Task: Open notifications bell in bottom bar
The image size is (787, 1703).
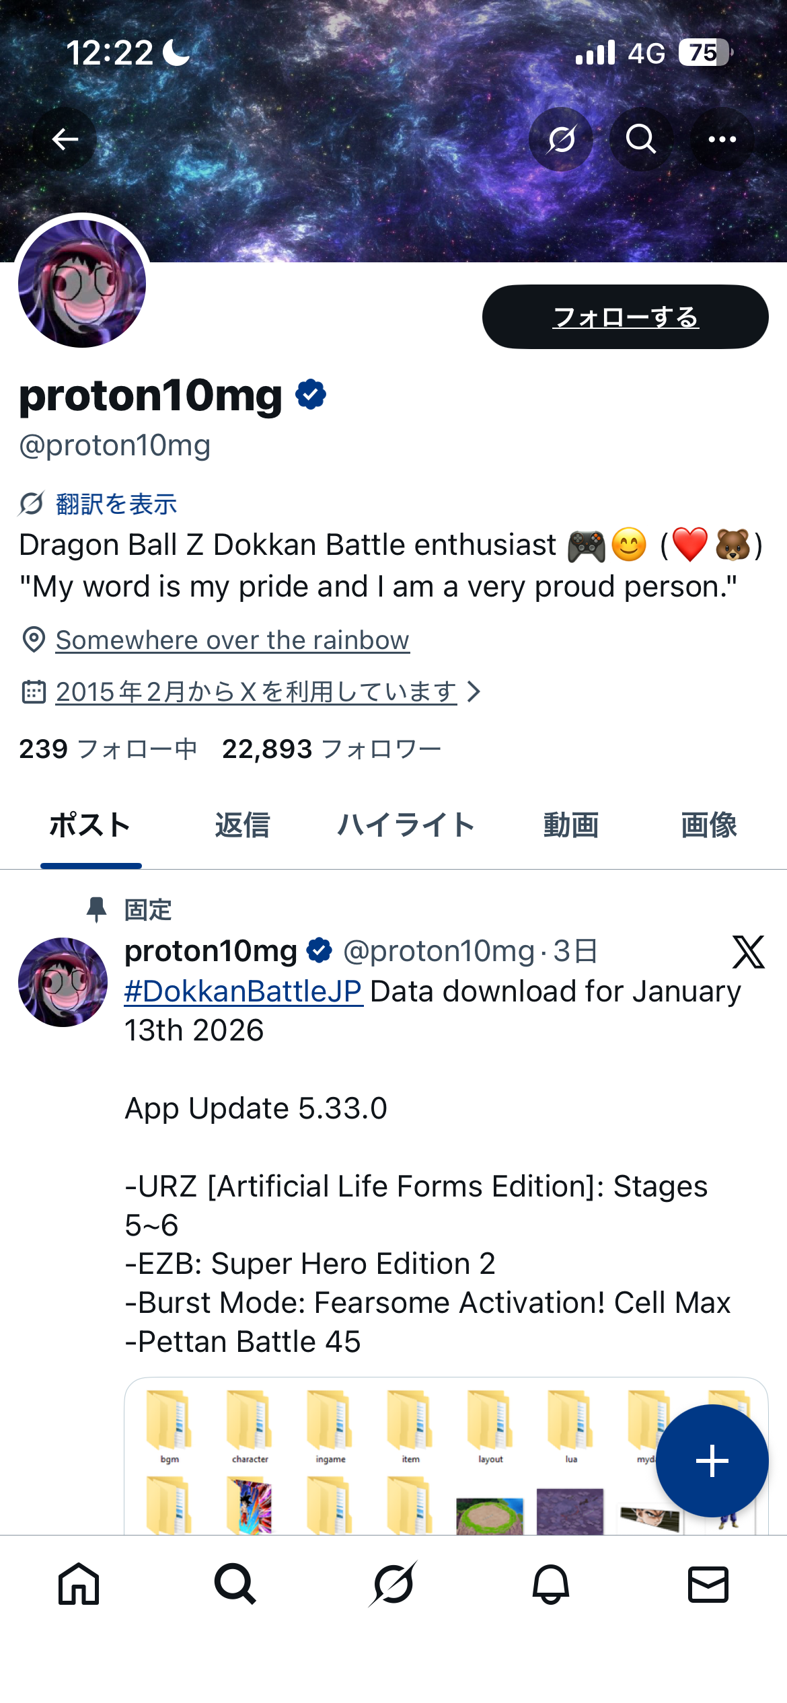Action: 551,1584
